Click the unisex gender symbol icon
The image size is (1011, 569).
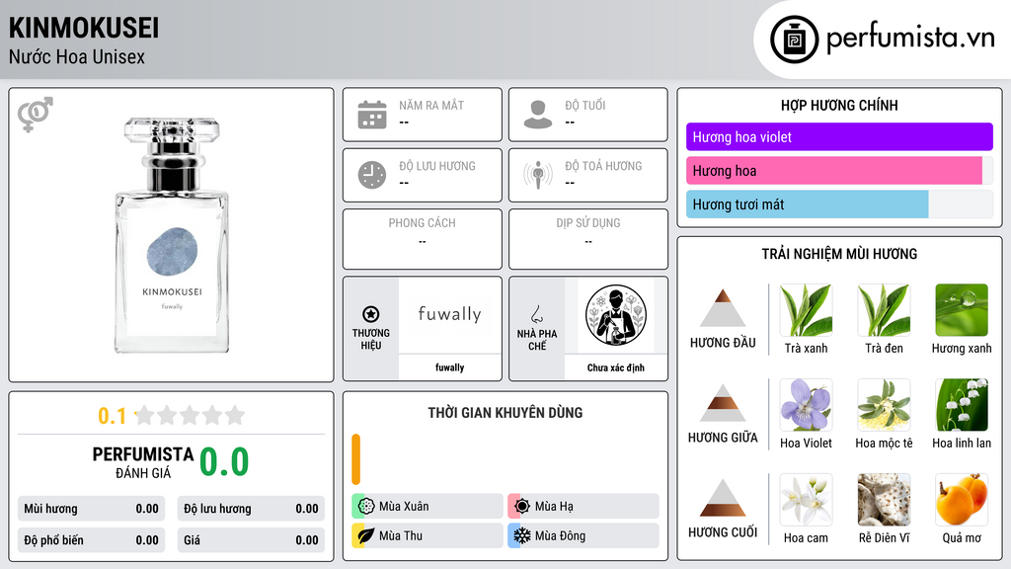35,115
